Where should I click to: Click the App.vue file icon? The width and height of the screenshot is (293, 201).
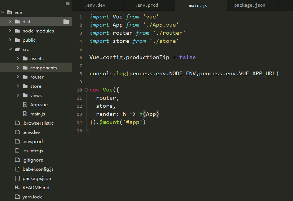pyautogui.click(x=25, y=105)
